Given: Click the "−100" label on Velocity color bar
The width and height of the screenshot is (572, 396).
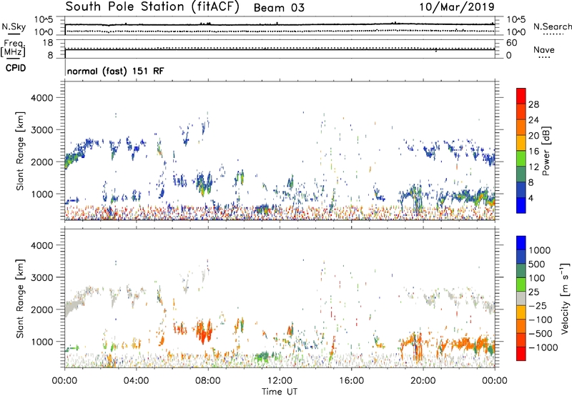Looking at the screenshot, I should pyautogui.click(x=541, y=320).
